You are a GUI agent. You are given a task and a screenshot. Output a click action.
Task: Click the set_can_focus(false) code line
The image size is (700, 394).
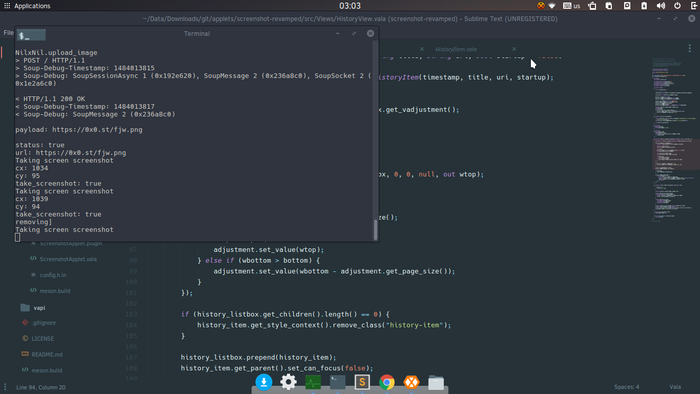(x=277, y=368)
